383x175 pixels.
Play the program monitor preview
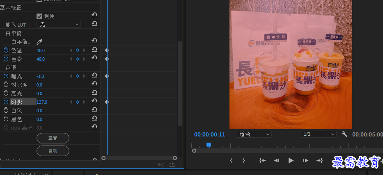point(291,160)
